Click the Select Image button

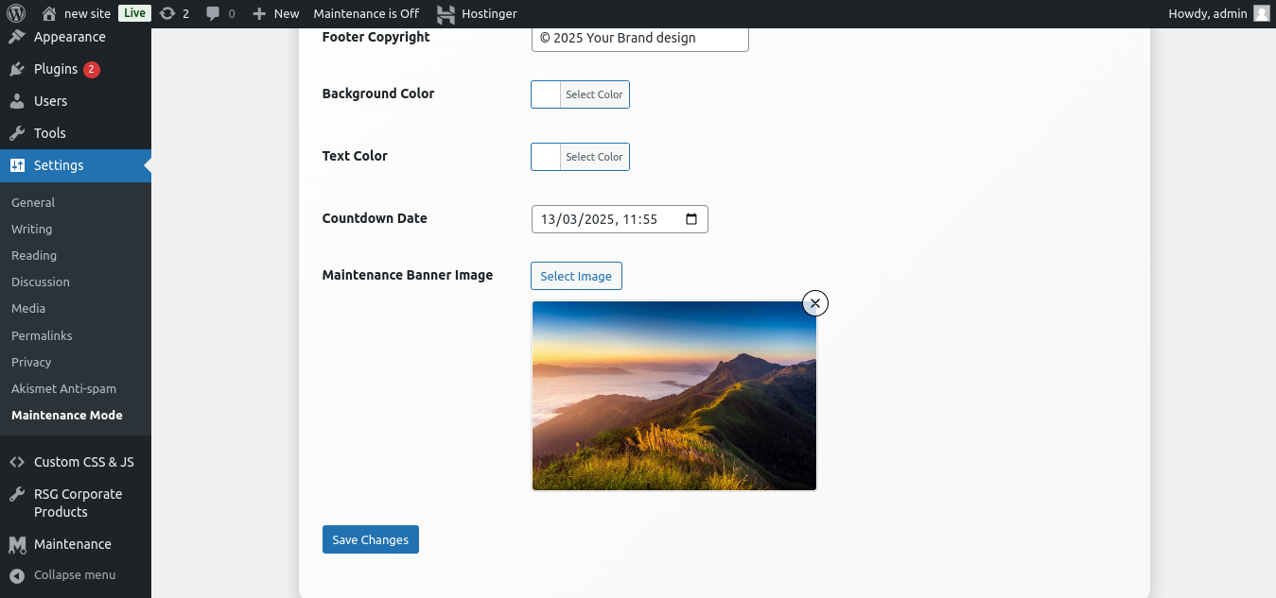click(576, 276)
